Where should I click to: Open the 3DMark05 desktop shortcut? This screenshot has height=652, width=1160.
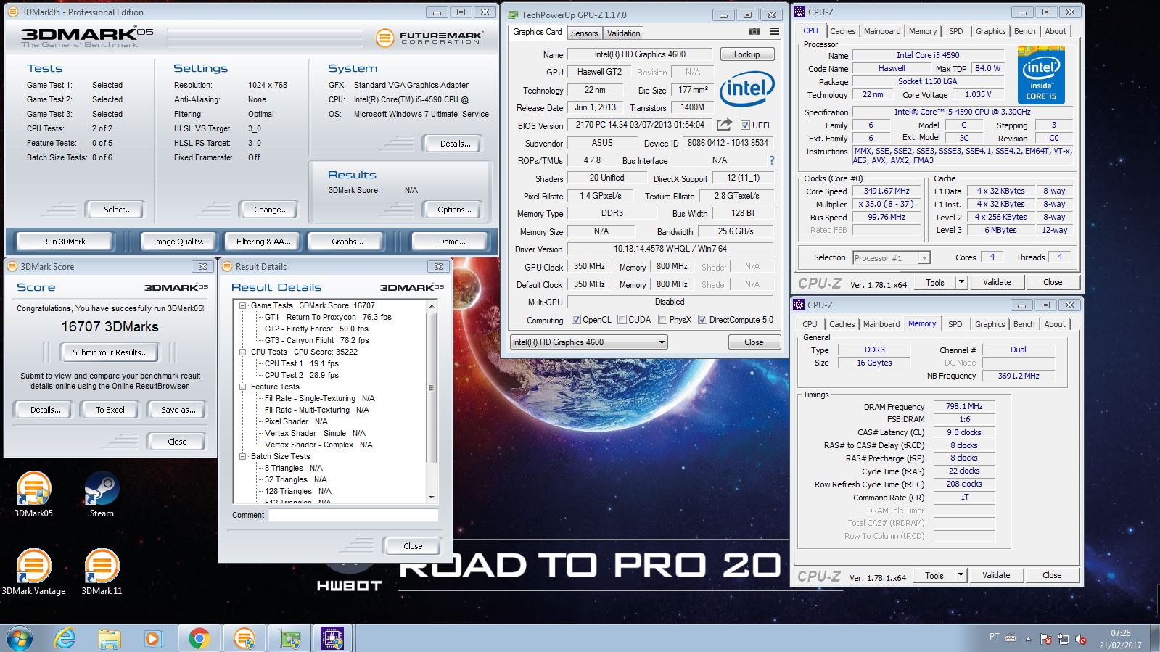33,495
